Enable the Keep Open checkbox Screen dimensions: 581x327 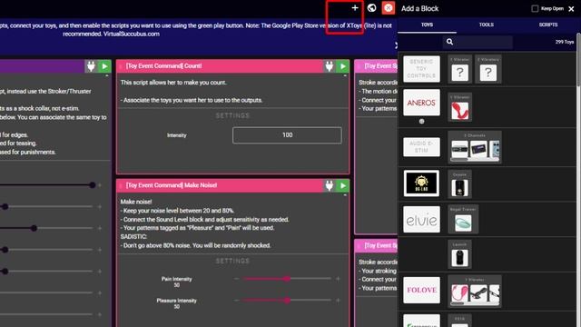pos(535,8)
